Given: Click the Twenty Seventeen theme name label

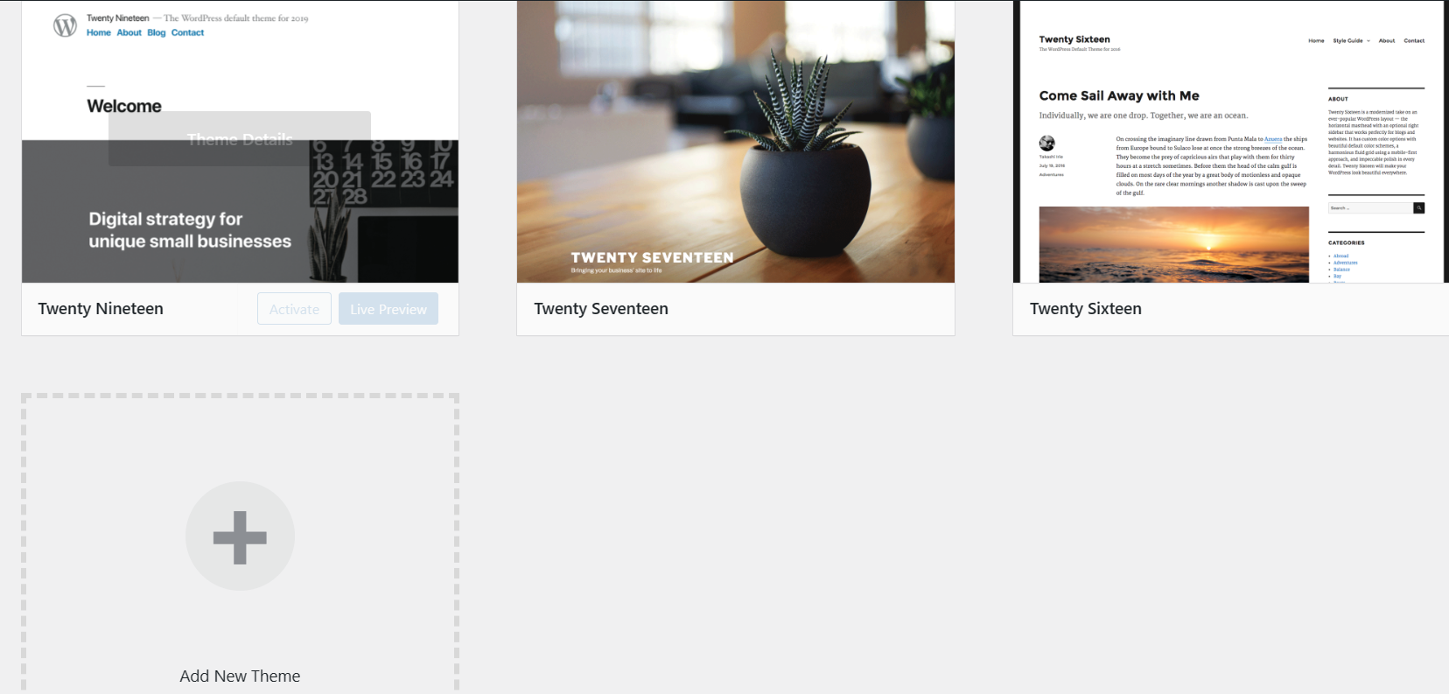Looking at the screenshot, I should pos(601,309).
